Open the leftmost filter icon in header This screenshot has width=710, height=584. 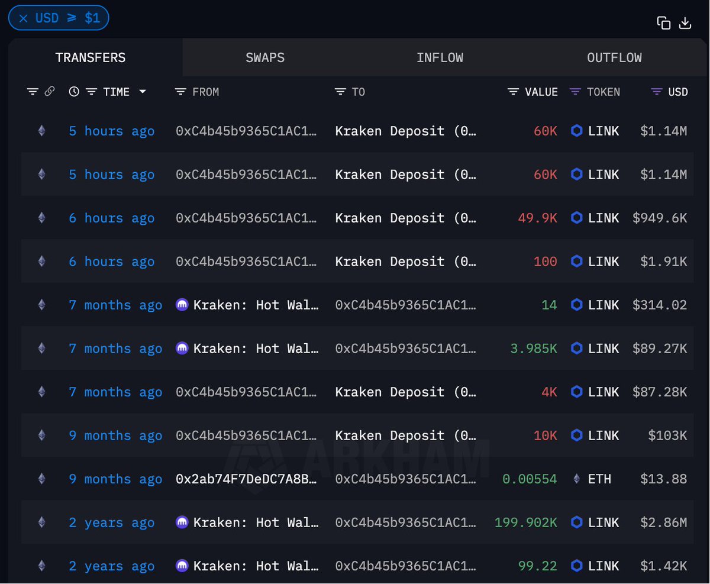[x=33, y=92]
